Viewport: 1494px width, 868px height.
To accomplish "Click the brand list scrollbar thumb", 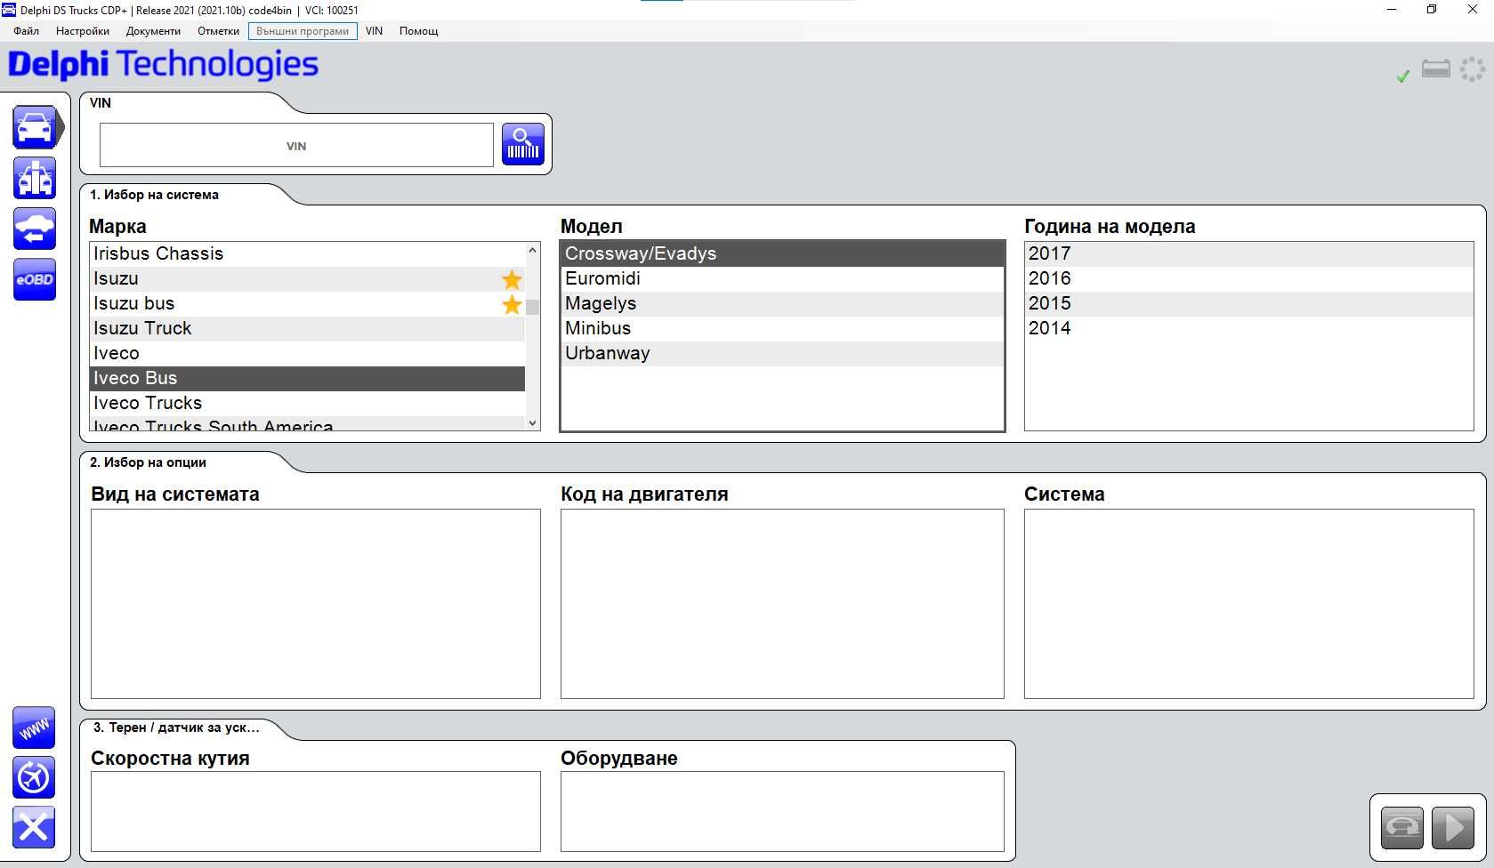I will [x=532, y=308].
